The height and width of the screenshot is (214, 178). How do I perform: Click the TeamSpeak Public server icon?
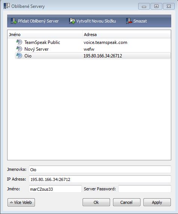point(19,42)
